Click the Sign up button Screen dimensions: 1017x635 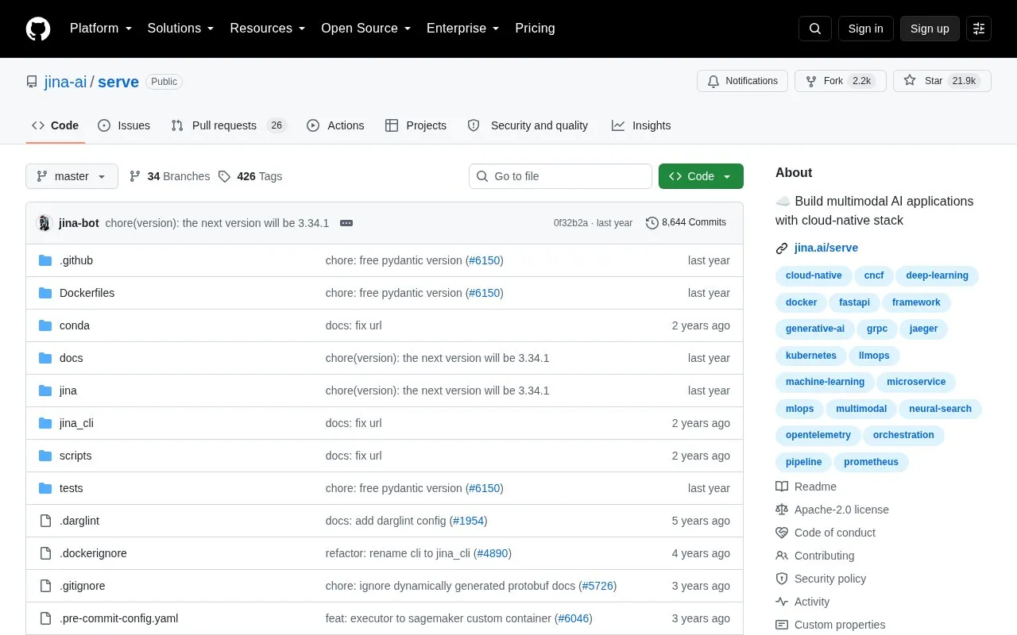coord(930,29)
